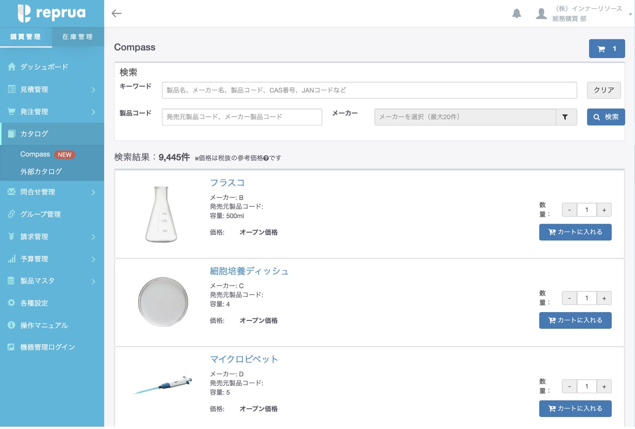The height and width of the screenshot is (429, 635).
Task: Expand the 請求管理 submenu chevron
Action: [x=93, y=237]
